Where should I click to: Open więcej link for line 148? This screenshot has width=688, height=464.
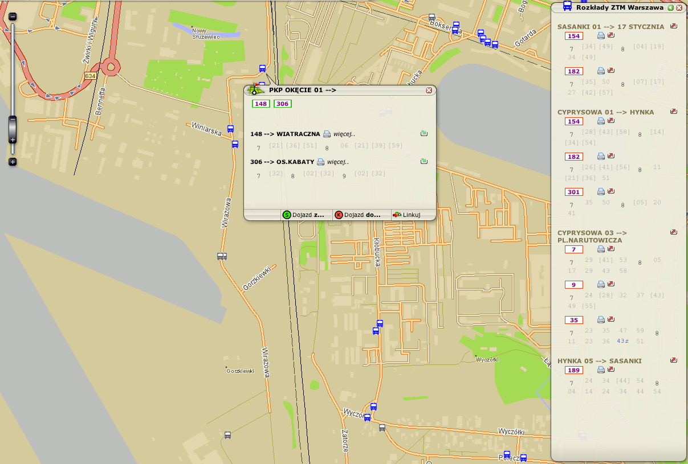coord(344,134)
